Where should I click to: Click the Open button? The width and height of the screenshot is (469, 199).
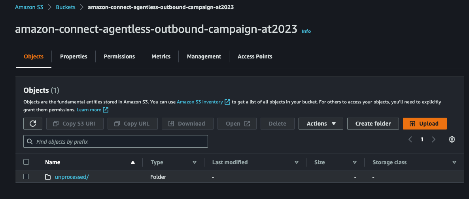click(x=237, y=124)
